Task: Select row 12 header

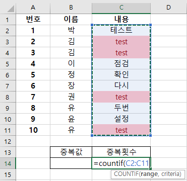Action: [8, 141]
